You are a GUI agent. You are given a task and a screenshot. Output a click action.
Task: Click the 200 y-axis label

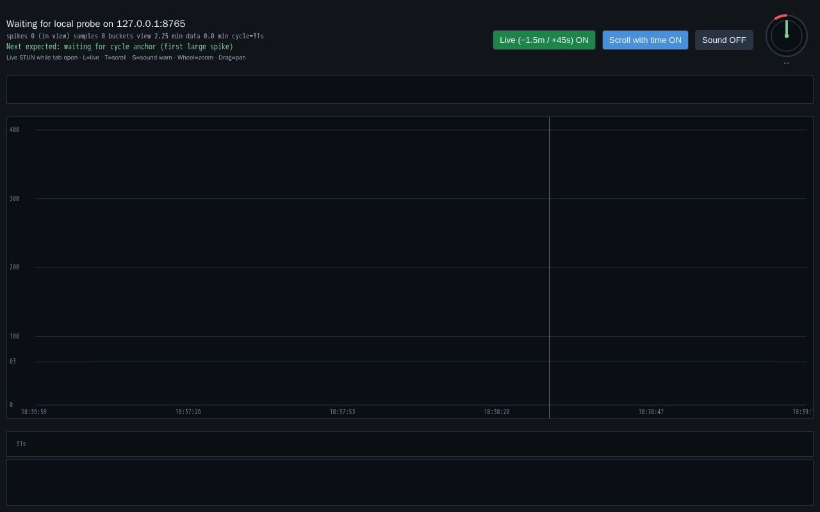pos(14,268)
